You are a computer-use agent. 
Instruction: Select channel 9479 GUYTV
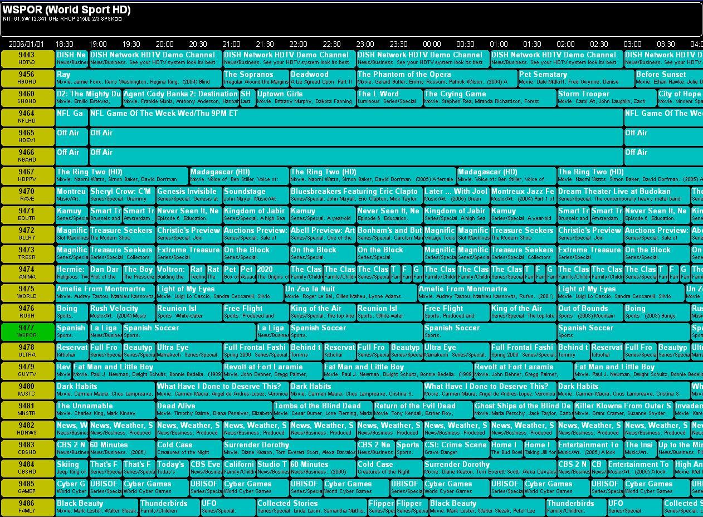click(27, 371)
